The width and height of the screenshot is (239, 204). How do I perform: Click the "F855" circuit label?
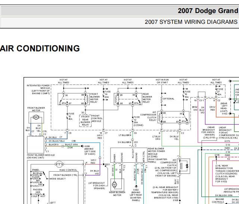(227, 155)
